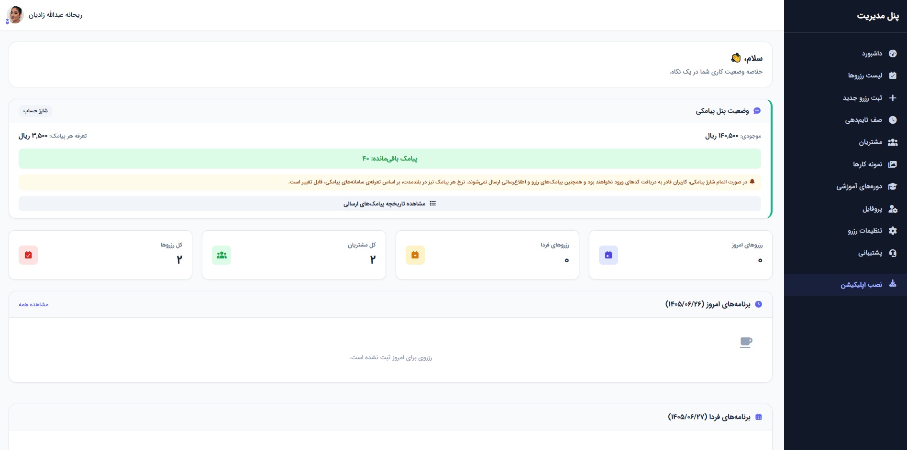Click the پیامک باقی‌مانده: ۴۰ green bar

coord(389,159)
